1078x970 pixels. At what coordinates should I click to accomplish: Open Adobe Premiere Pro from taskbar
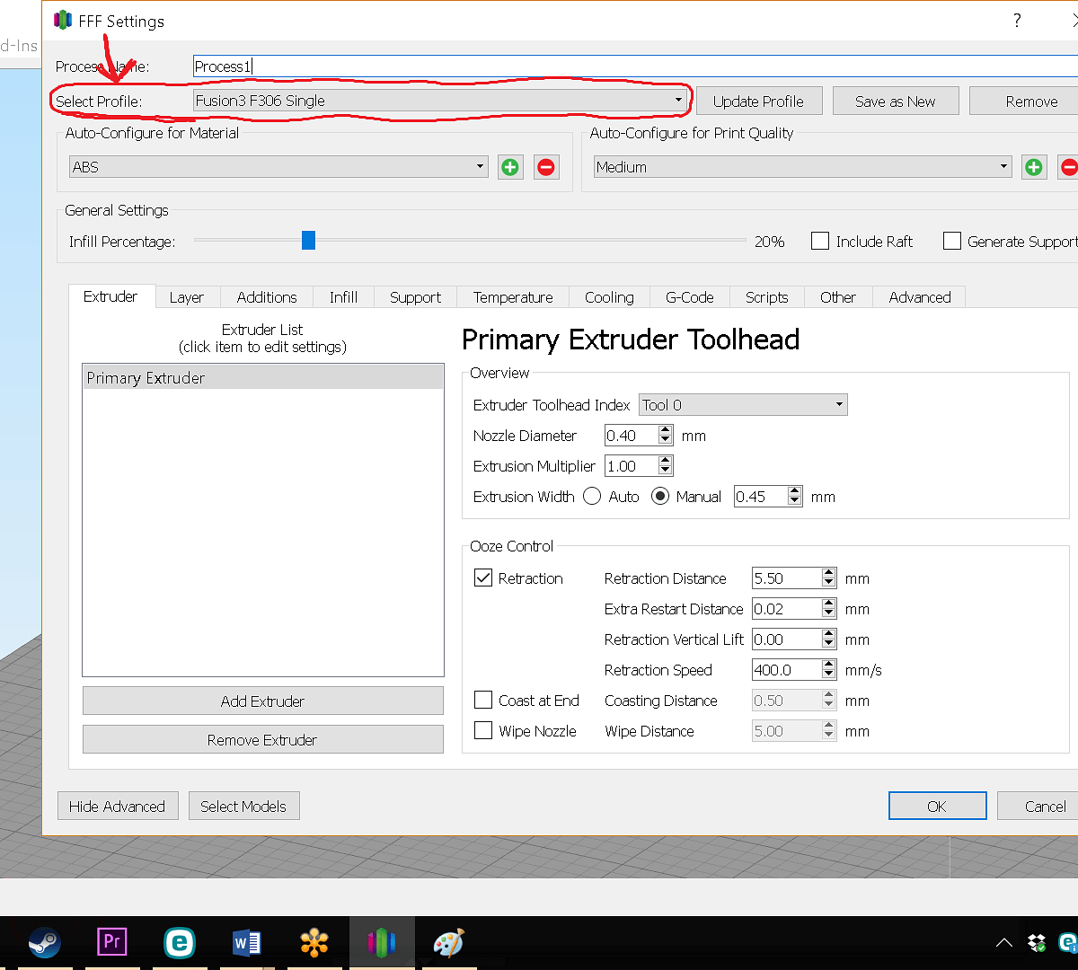pos(112,943)
